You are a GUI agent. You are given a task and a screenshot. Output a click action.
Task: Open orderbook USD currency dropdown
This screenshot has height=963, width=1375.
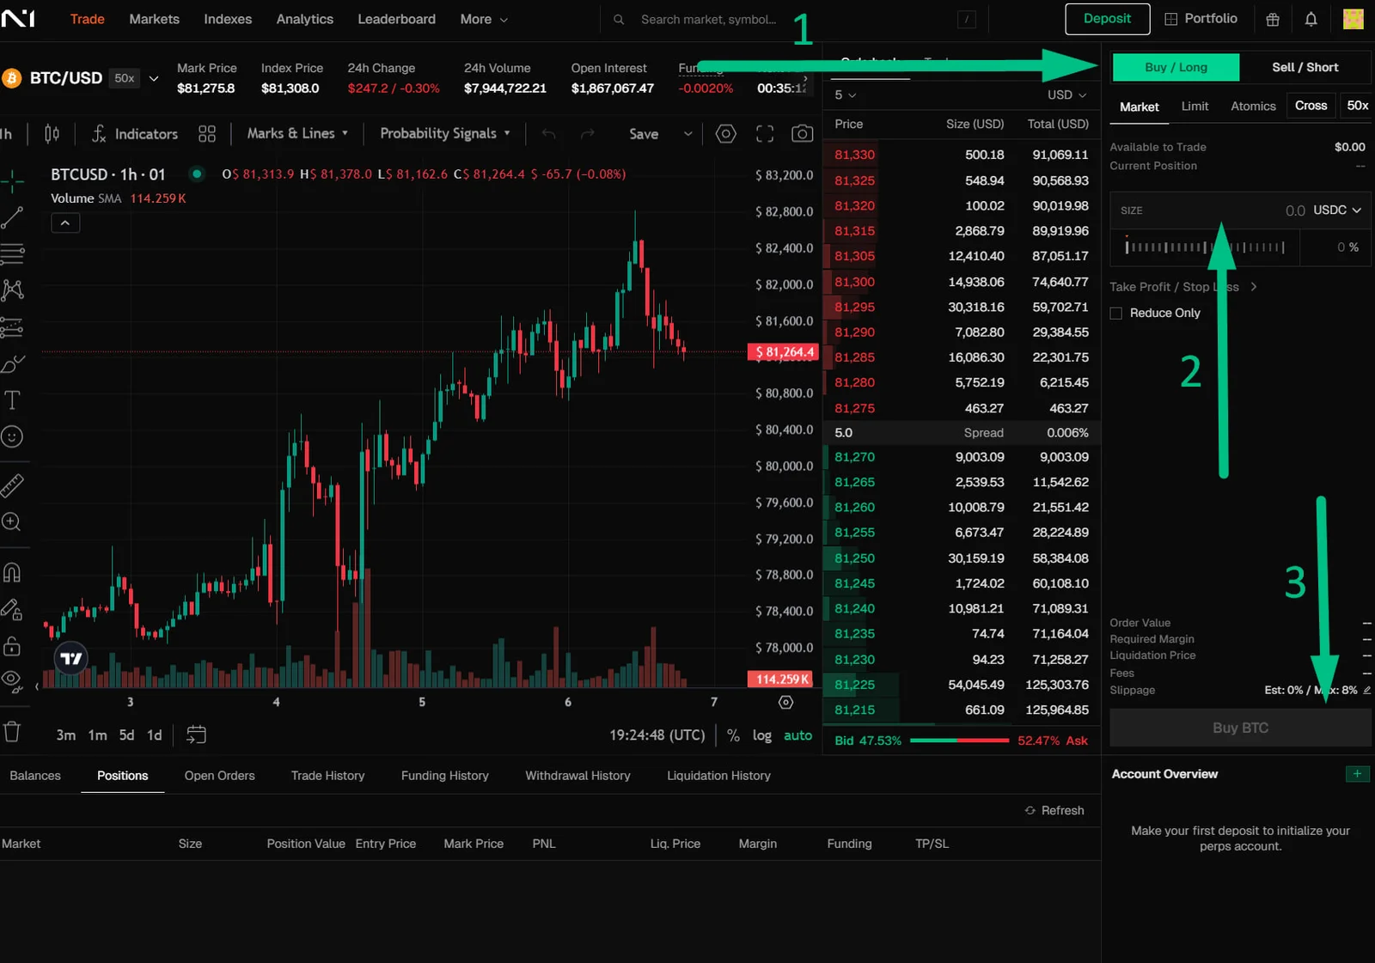[x=1066, y=94]
